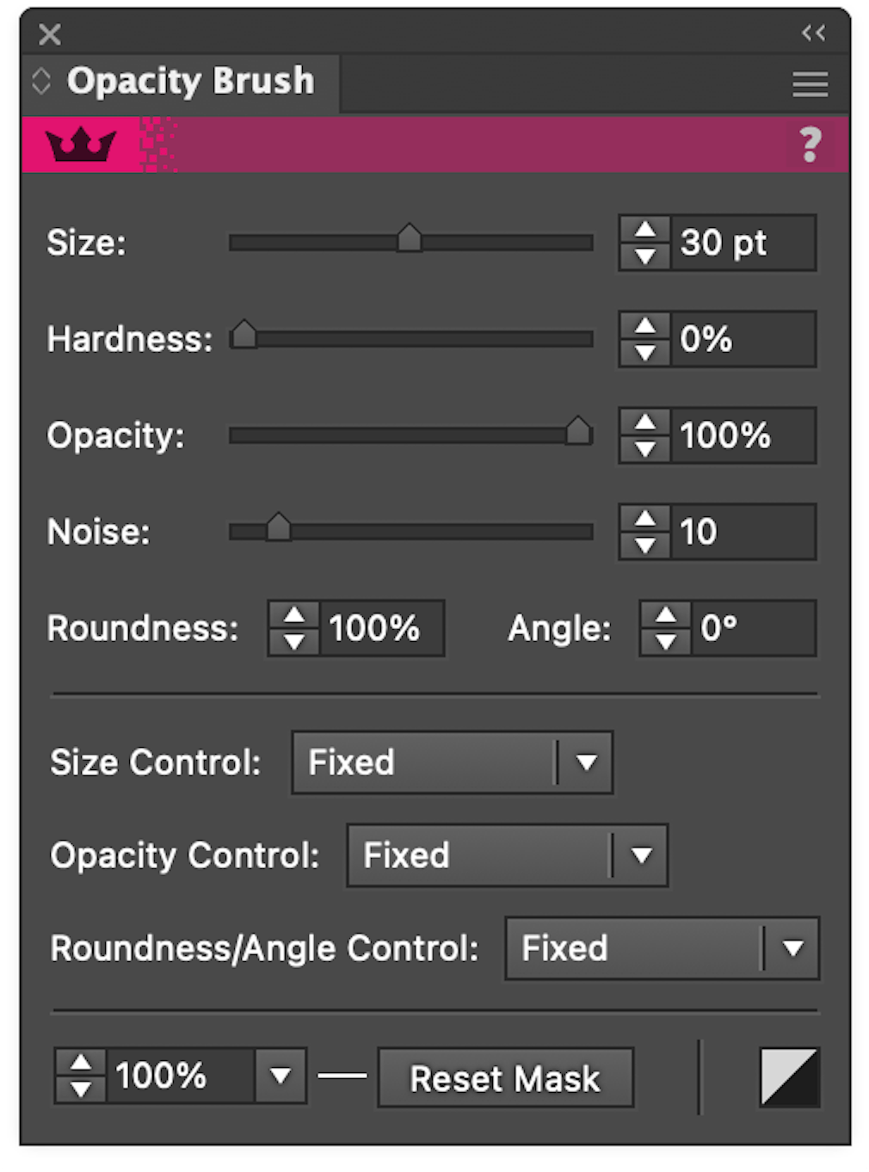Viewport: 869px width, 1172px height.
Task: Decrease Noise with the down stepper arrow
Action: [x=644, y=546]
